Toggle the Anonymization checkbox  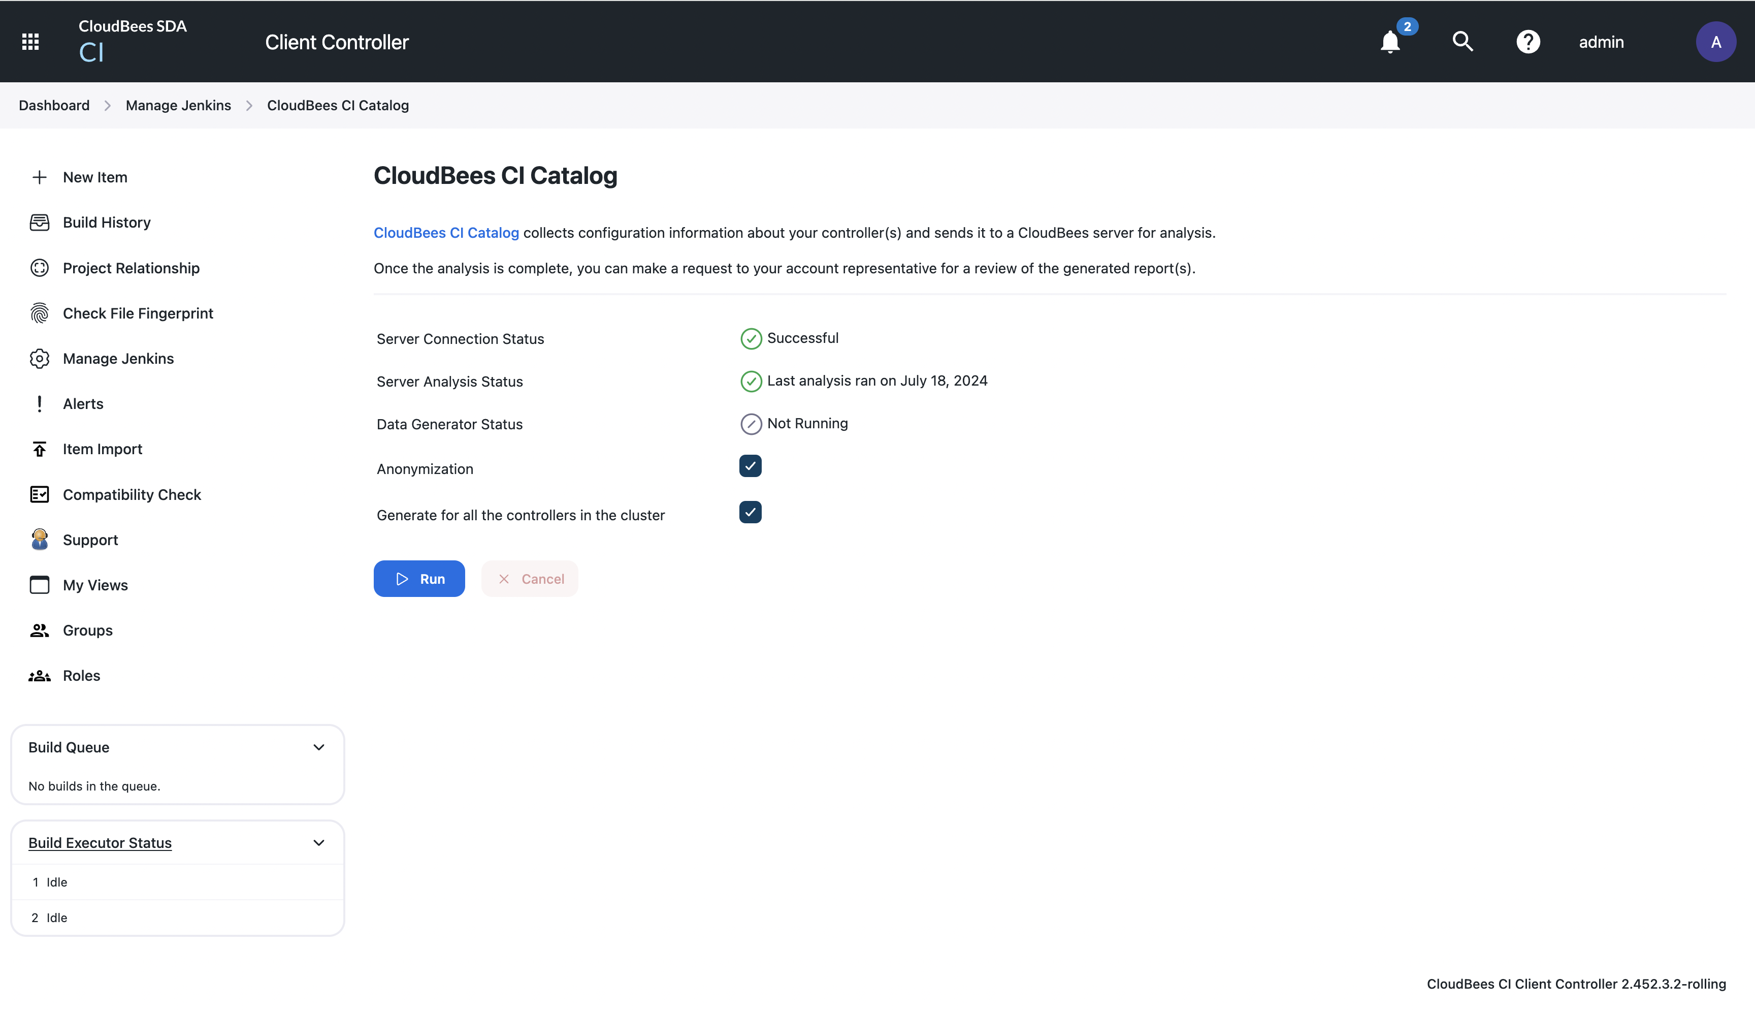750,466
